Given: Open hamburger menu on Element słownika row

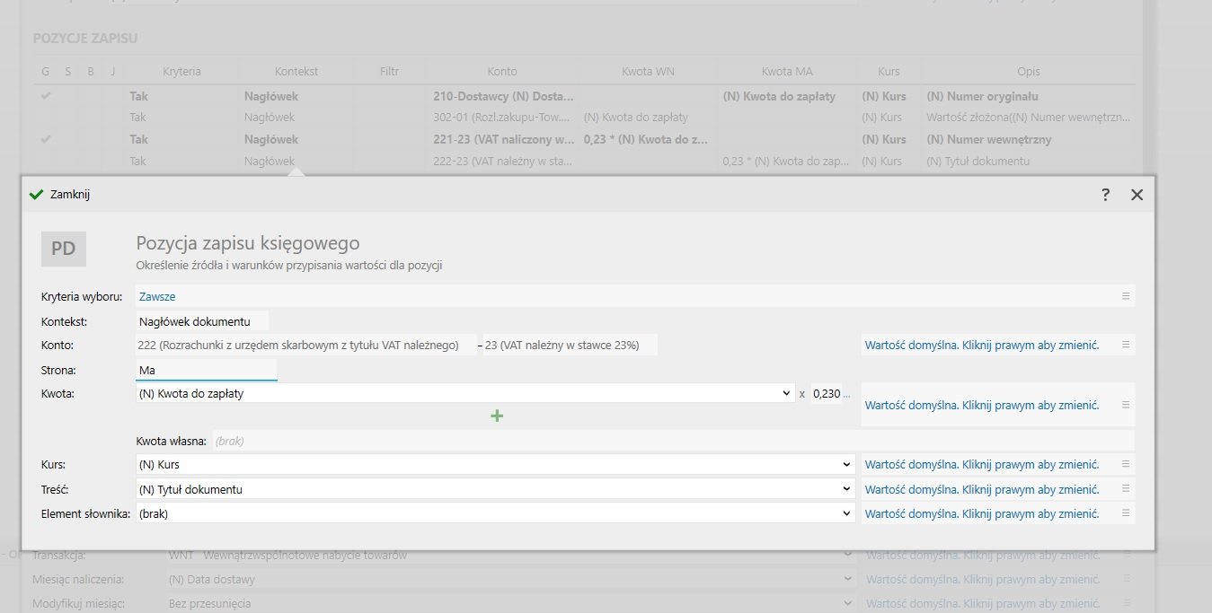Looking at the screenshot, I should pyautogui.click(x=1126, y=513).
